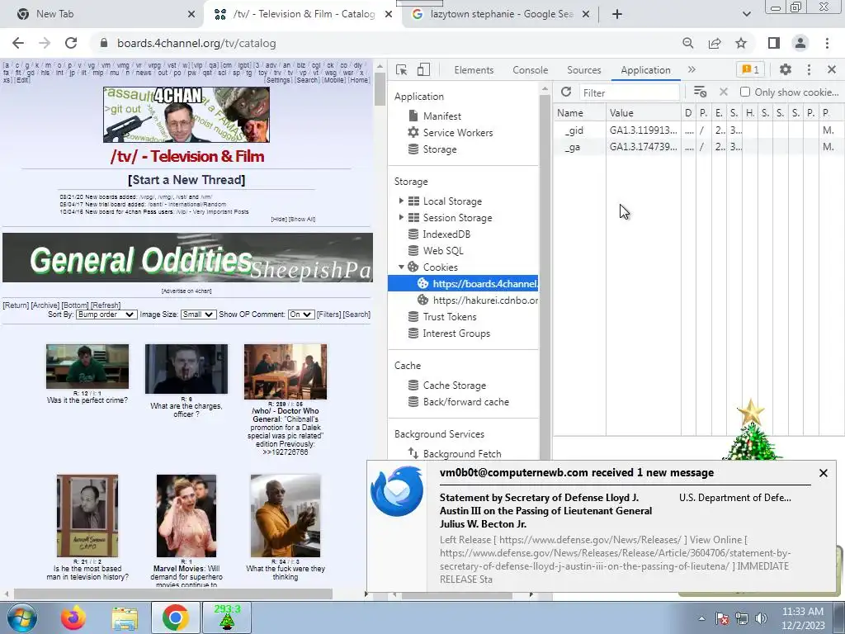
Task: Select IndexedDB storage item
Action: (x=446, y=234)
